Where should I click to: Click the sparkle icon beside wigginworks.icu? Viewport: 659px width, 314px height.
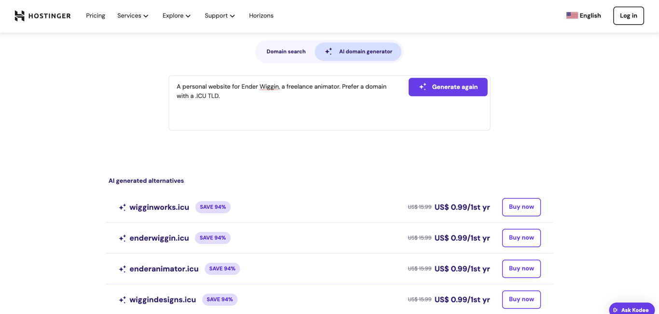tap(122, 207)
